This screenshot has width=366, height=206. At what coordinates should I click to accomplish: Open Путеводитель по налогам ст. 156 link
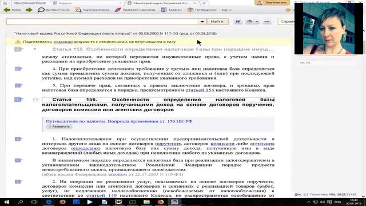(x=119, y=121)
